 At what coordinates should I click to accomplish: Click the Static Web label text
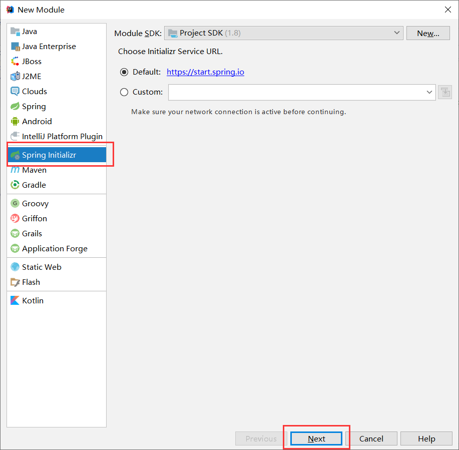pos(42,267)
